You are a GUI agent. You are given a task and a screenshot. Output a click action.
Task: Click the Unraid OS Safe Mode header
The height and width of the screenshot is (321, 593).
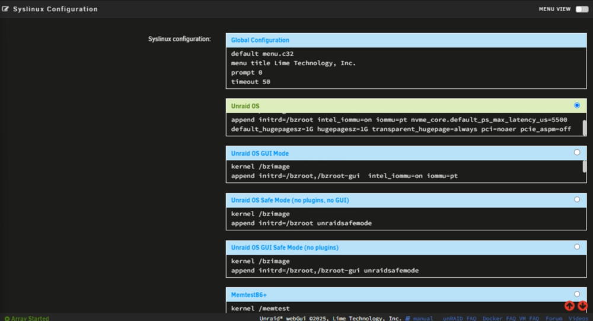pyautogui.click(x=406, y=200)
